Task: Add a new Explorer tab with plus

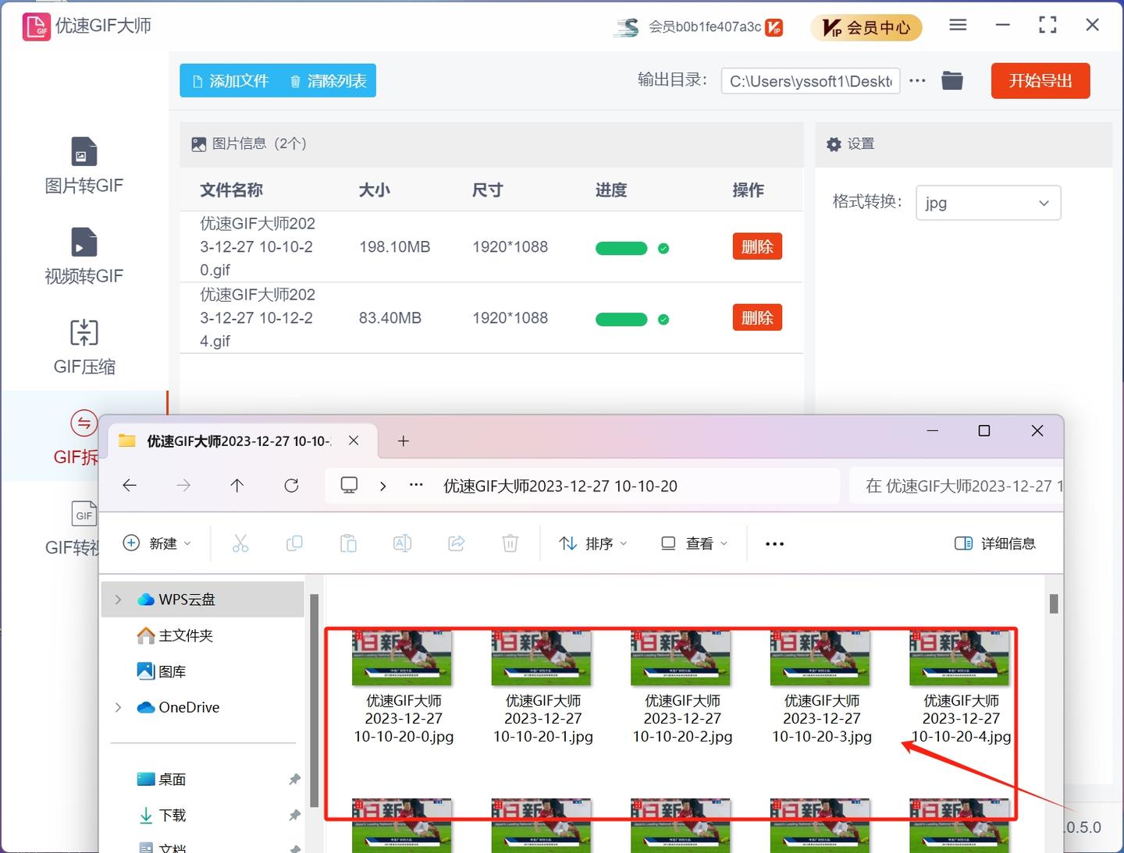Action: [x=404, y=441]
